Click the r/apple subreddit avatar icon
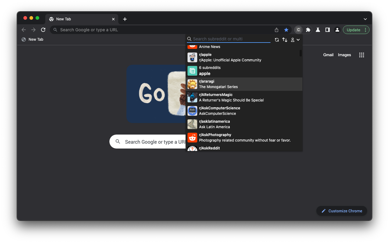This screenshot has height=243, width=389. pyautogui.click(x=192, y=57)
